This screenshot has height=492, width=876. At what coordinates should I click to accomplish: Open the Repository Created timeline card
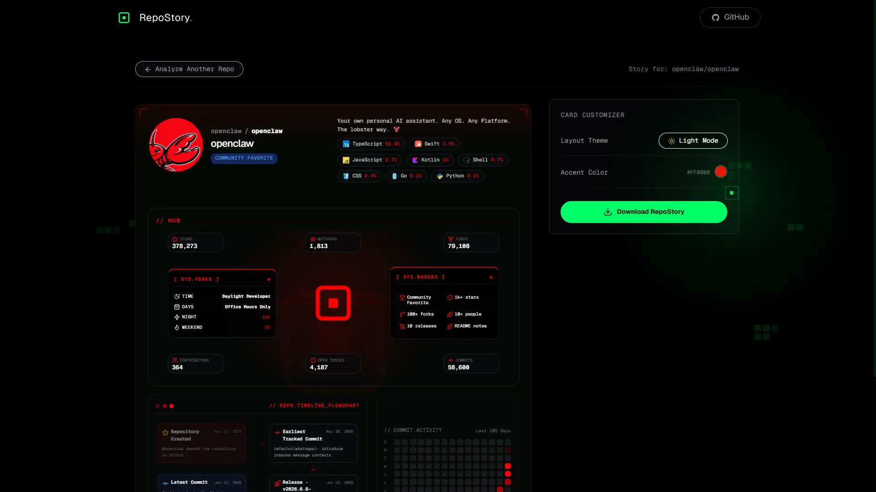tap(201, 443)
